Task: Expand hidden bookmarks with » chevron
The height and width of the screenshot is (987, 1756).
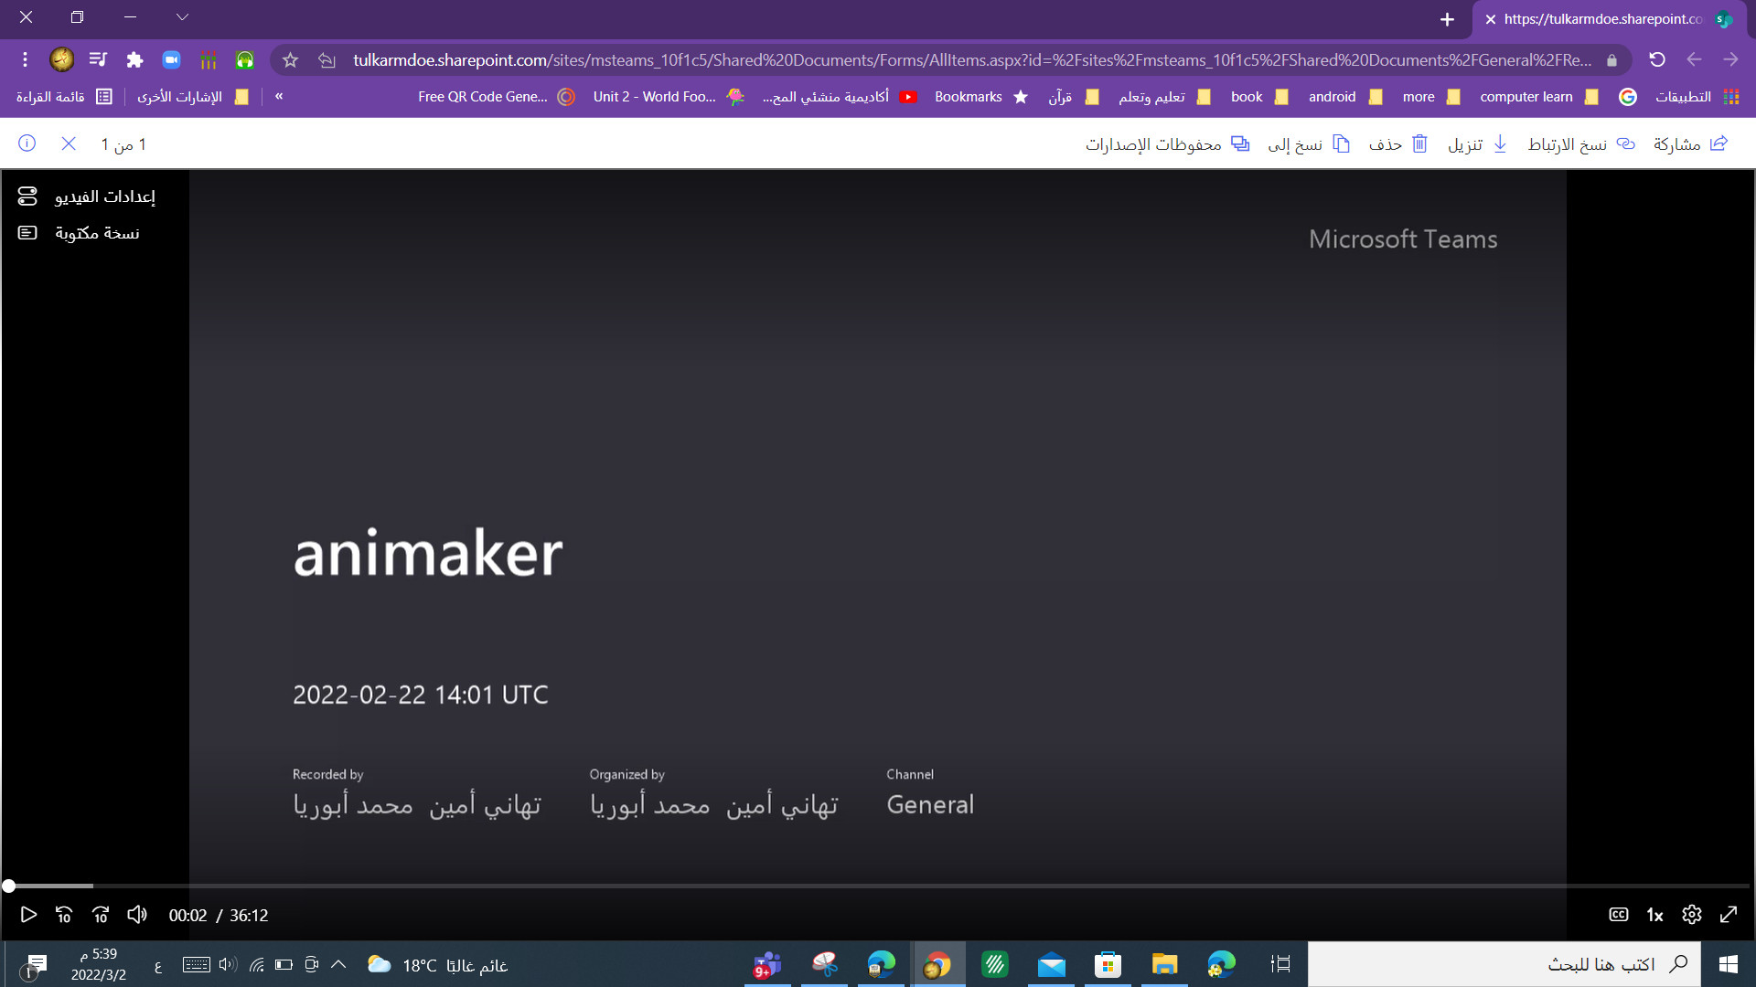Action: tap(279, 96)
